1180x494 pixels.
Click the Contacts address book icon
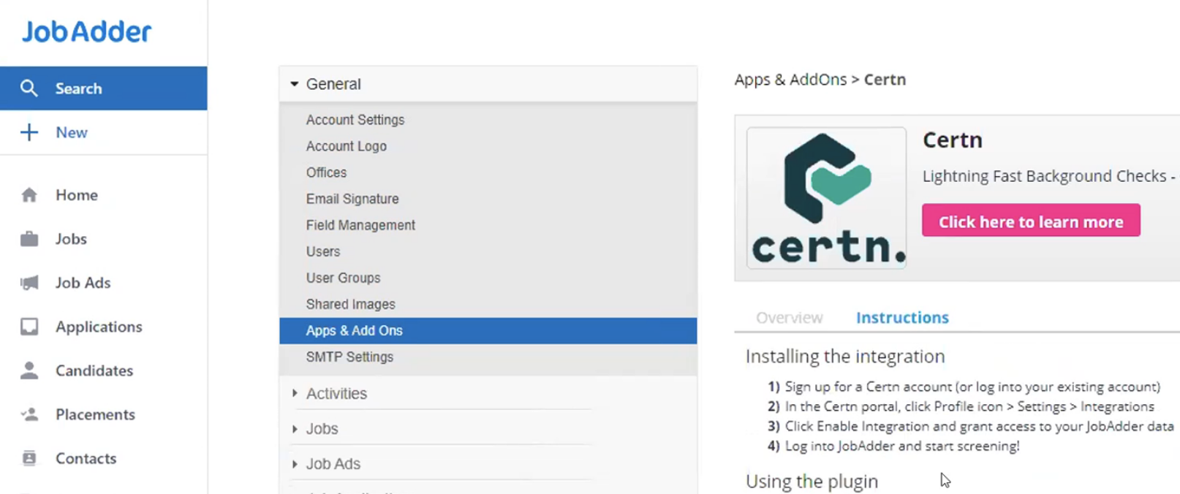coord(29,458)
